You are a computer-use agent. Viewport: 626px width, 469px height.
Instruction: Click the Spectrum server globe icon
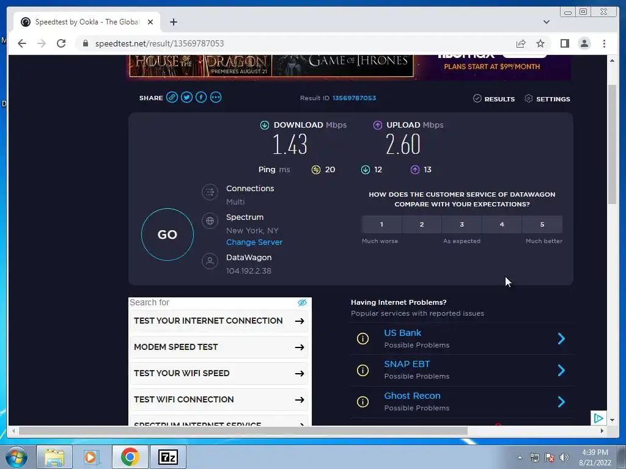[210, 220]
